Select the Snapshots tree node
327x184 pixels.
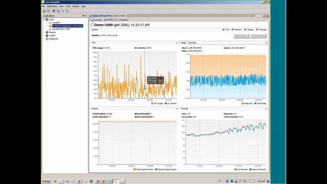pyautogui.click(x=54, y=39)
